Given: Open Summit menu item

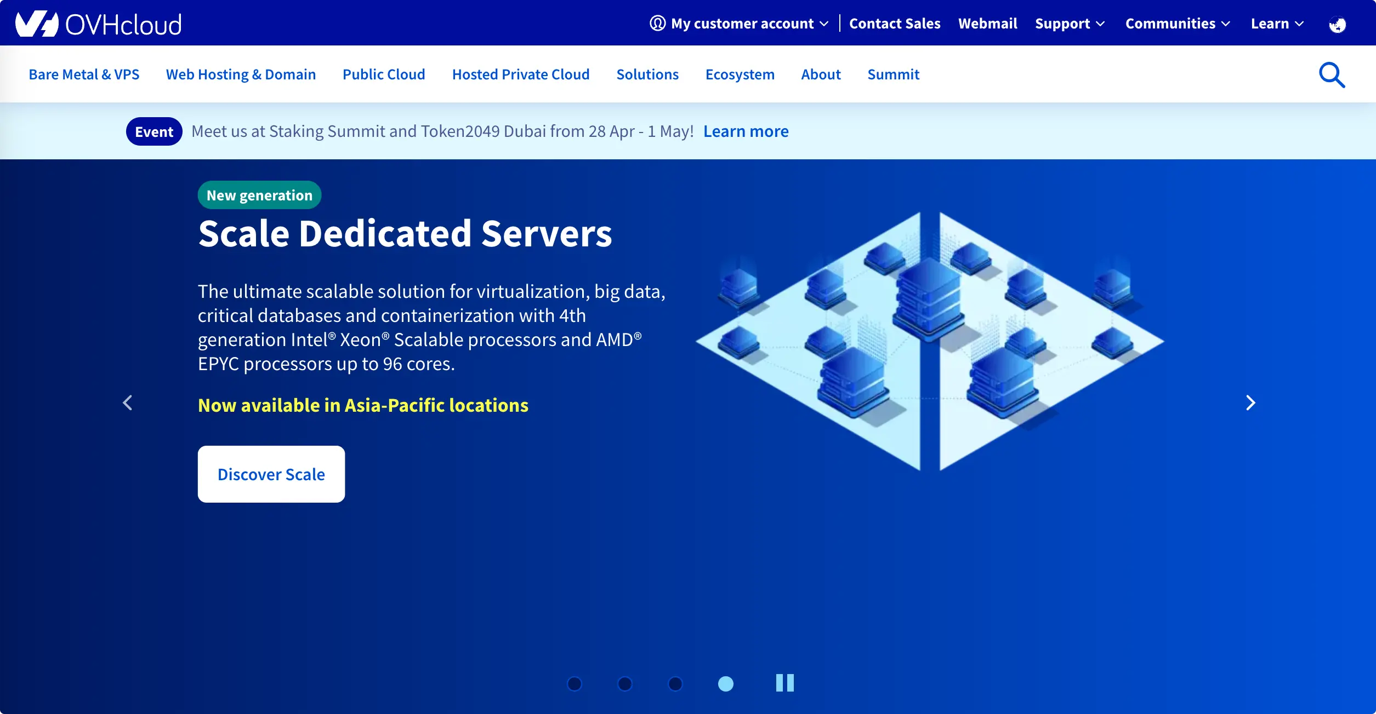Looking at the screenshot, I should pyautogui.click(x=893, y=74).
